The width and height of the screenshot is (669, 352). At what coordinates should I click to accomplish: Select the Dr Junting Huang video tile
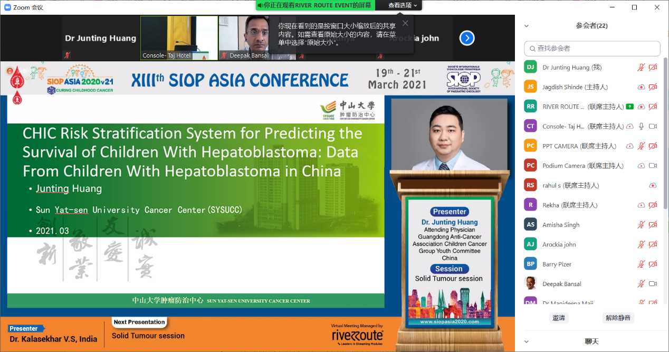(x=101, y=38)
